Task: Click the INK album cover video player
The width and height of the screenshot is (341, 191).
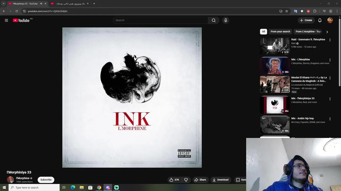Action: click(x=132, y=97)
